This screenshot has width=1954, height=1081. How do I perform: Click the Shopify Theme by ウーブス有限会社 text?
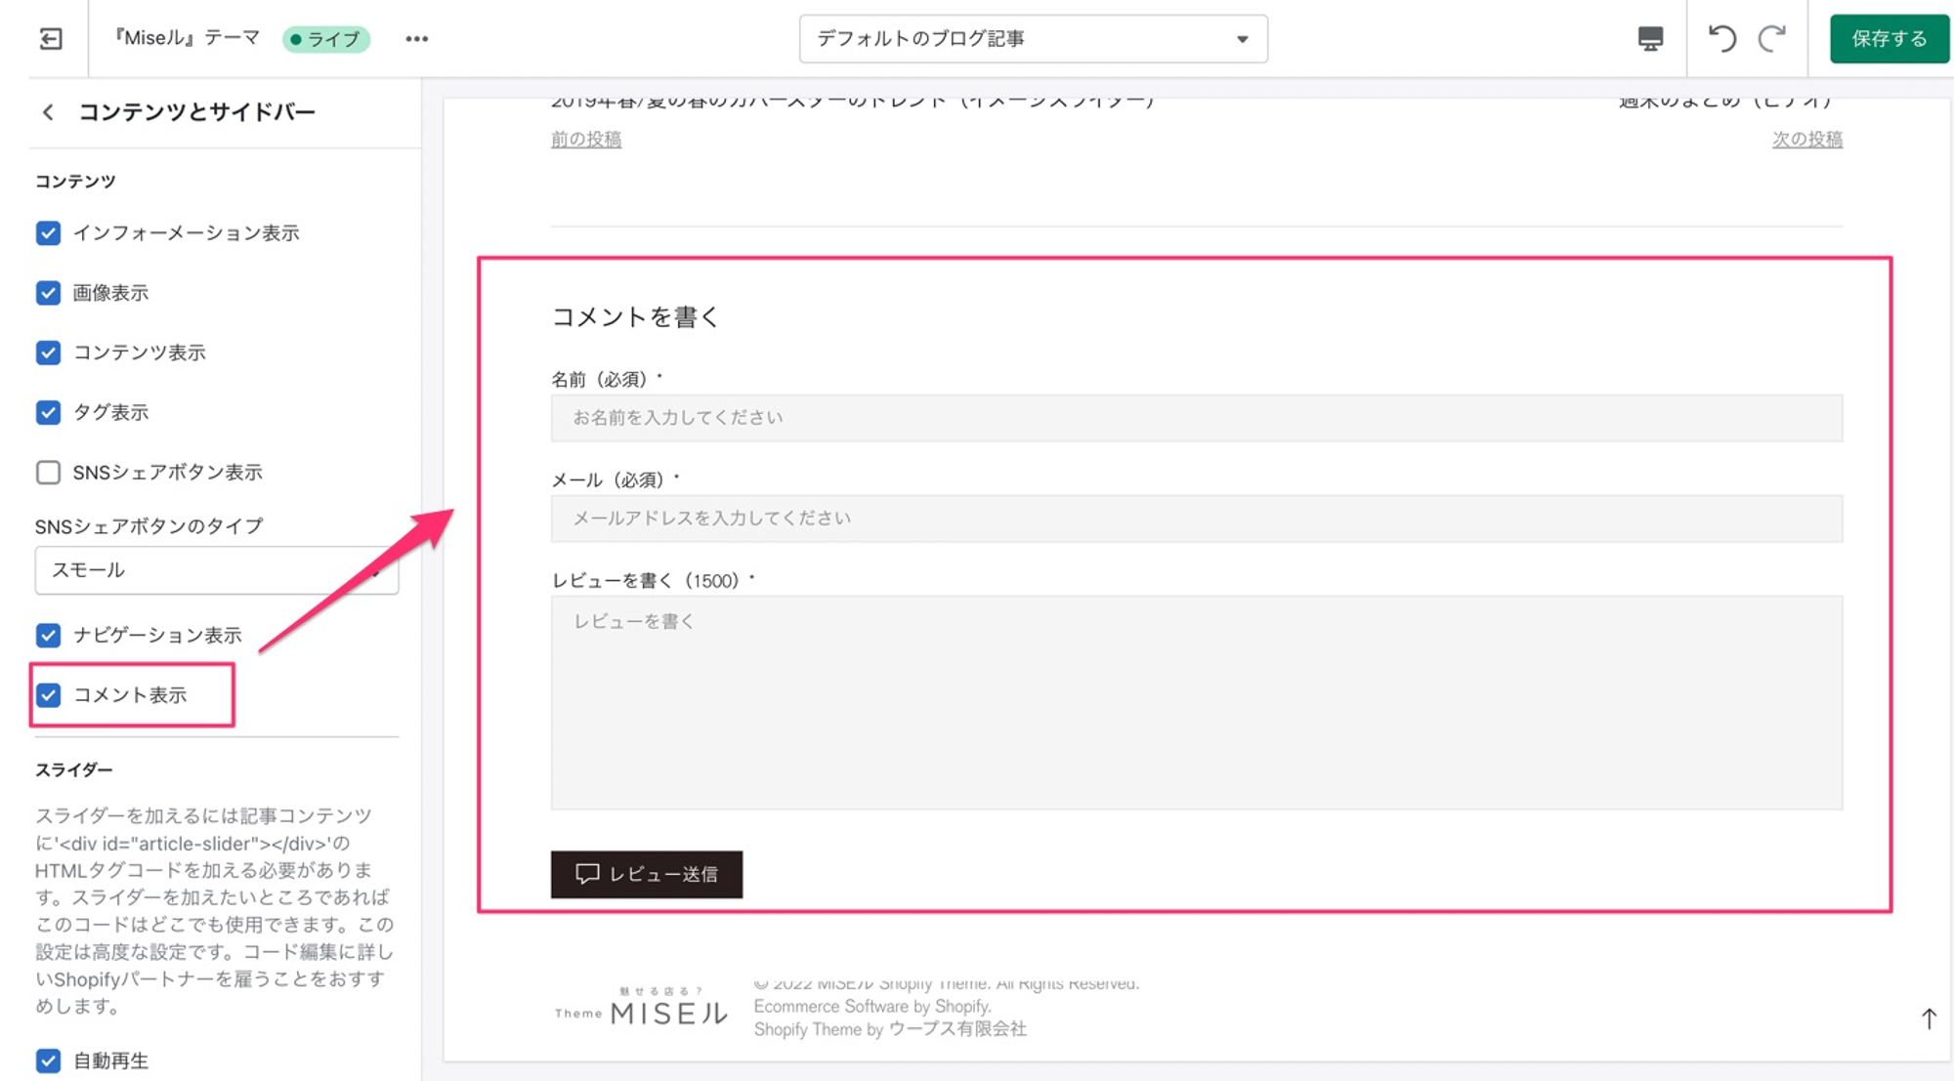coord(890,1029)
